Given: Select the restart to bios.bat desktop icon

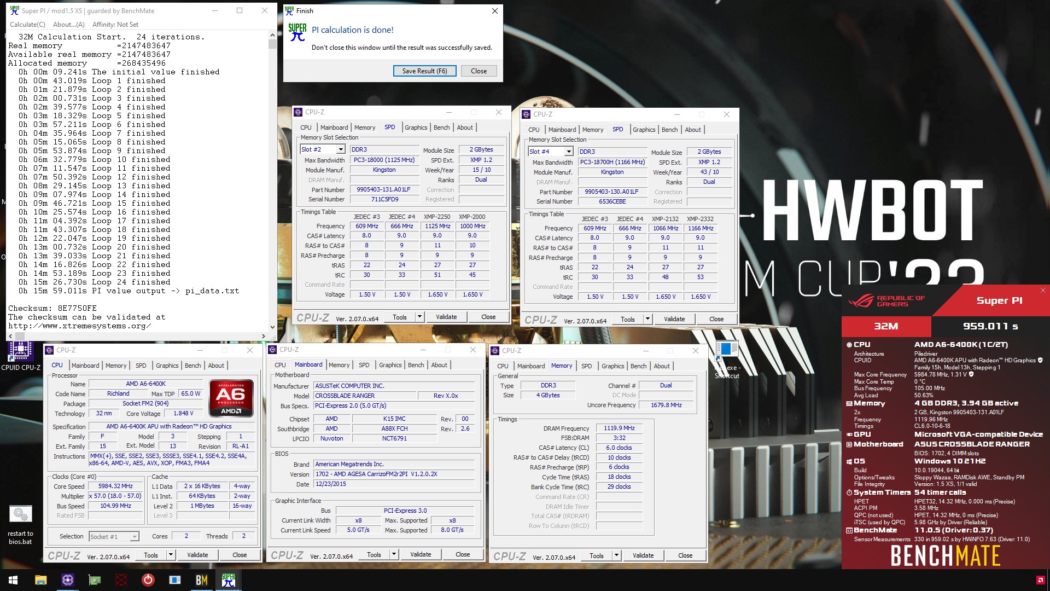Looking at the screenshot, I should point(20,525).
